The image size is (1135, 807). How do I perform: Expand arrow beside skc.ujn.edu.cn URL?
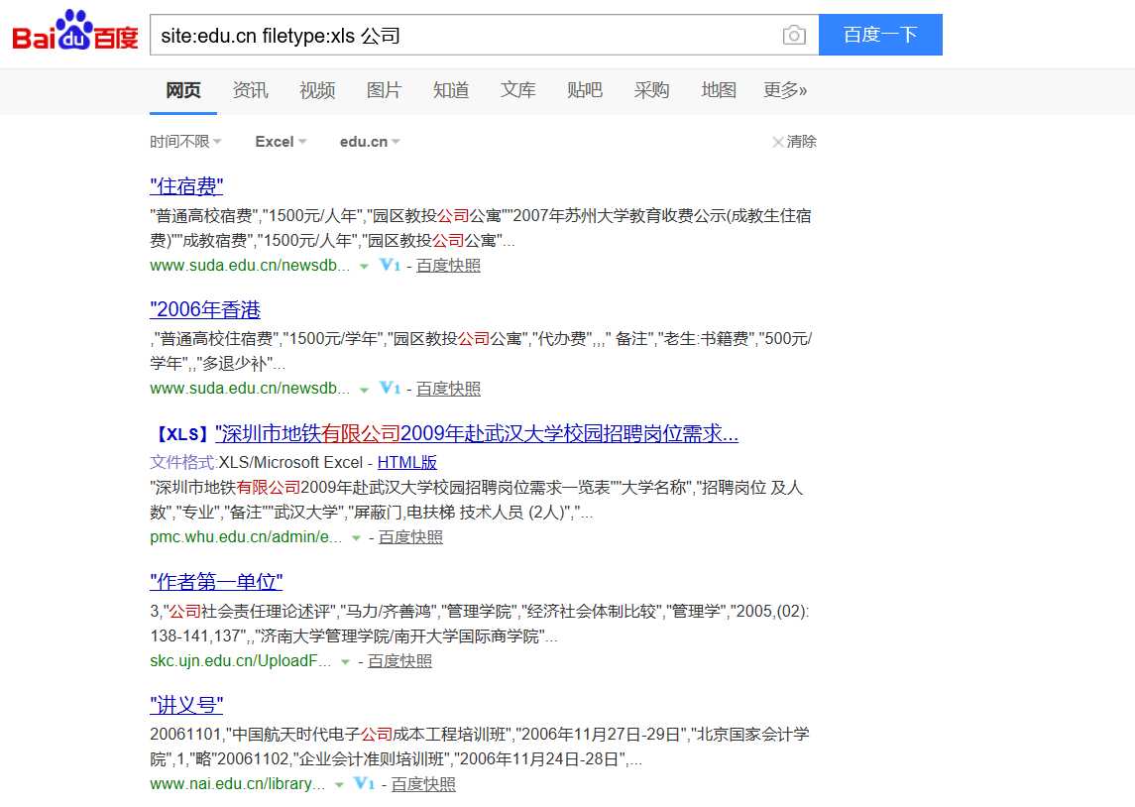pyautogui.click(x=345, y=661)
